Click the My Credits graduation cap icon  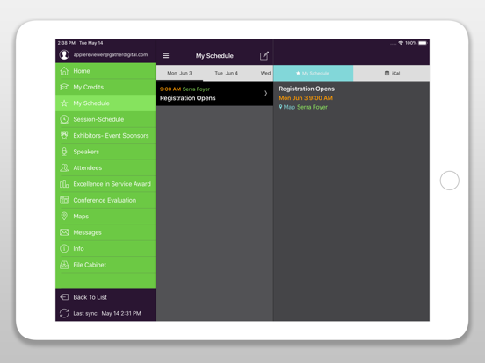coord(64,87)
